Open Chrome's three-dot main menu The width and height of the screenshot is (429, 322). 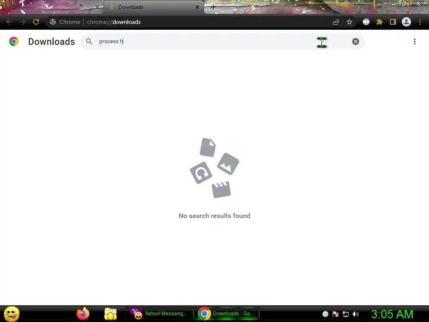[x=420, y=22]
